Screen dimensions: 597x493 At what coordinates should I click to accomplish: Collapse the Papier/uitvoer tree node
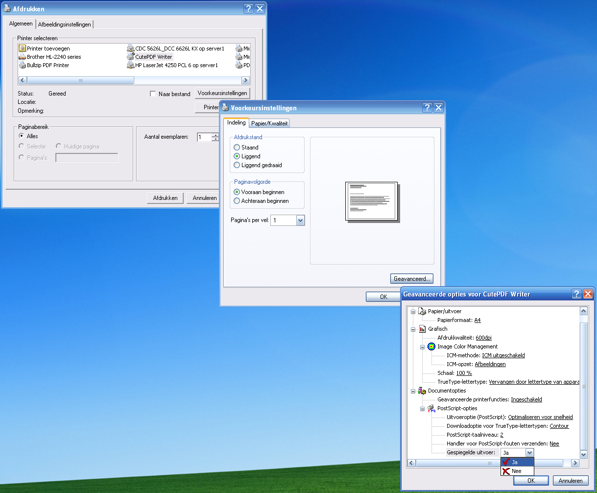click(x=412, y=311)
